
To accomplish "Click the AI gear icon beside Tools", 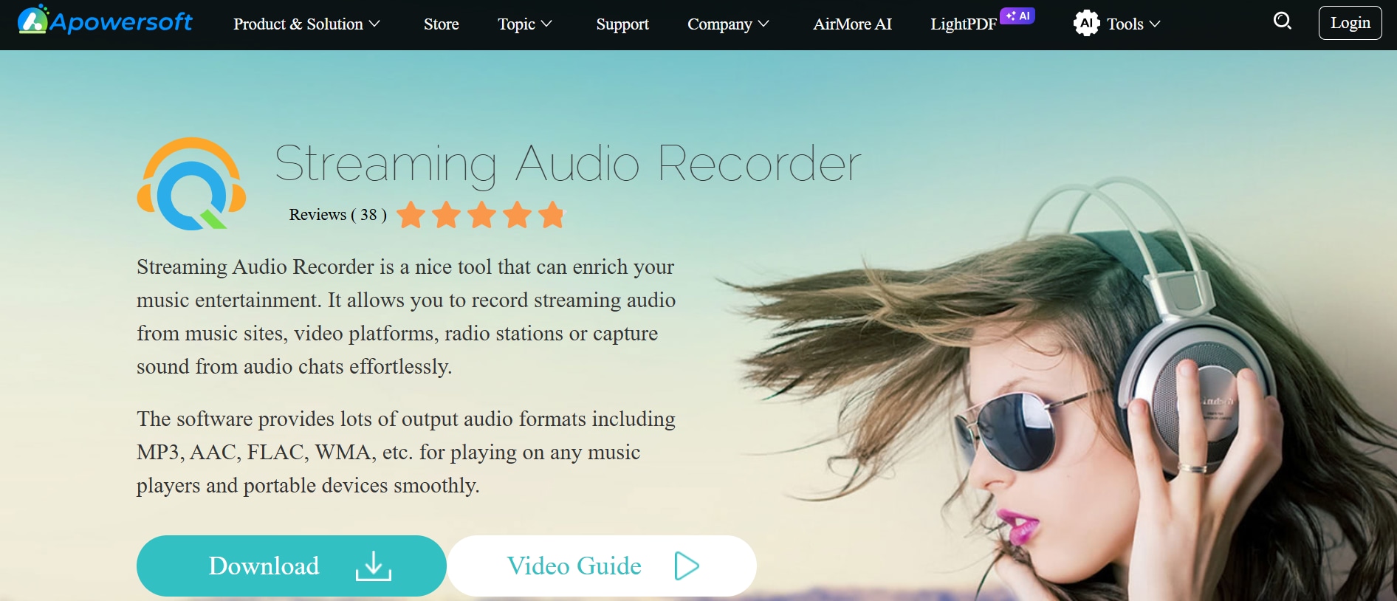I will [x=1086, y=24].
